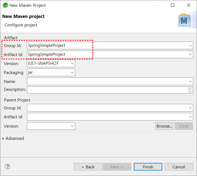Click the Spring leaf icon in title bar

pos(5,5)
